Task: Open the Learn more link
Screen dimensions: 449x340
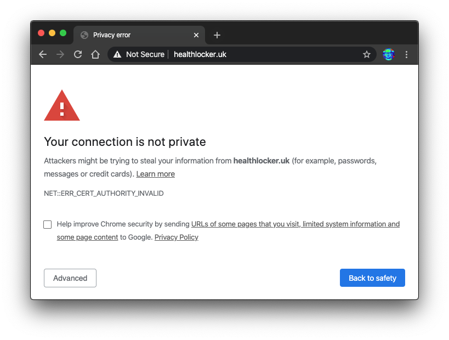Action: coord(155,174)
